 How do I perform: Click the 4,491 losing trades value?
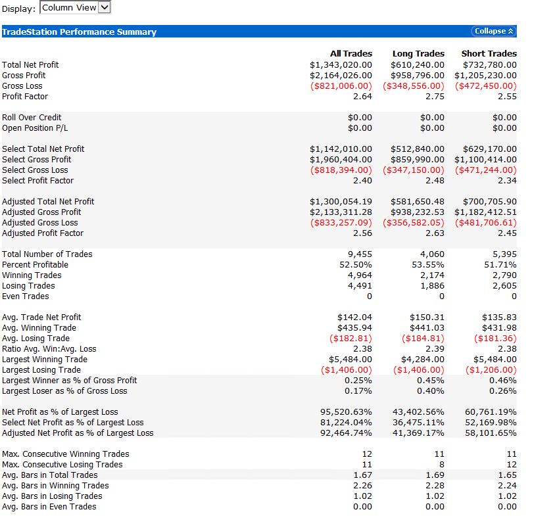[x=360, y=286]
